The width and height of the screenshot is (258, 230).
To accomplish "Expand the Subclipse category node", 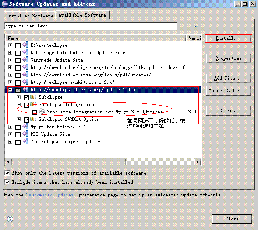I will [18, 97].
